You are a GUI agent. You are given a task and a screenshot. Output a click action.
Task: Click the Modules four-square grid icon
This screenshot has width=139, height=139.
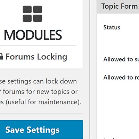(x=32, y=14)
